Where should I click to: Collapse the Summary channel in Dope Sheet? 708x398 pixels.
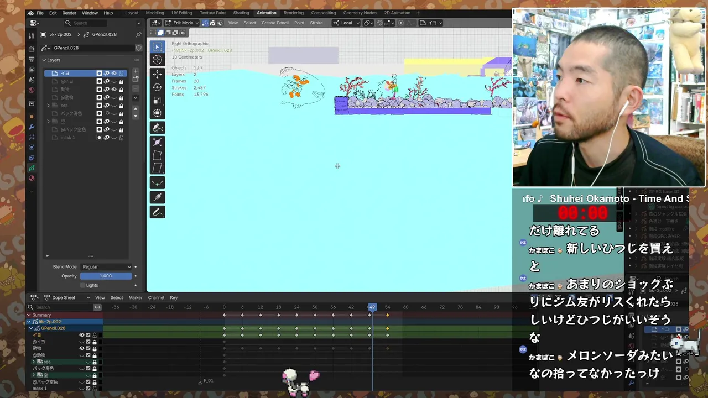point(29,315)
